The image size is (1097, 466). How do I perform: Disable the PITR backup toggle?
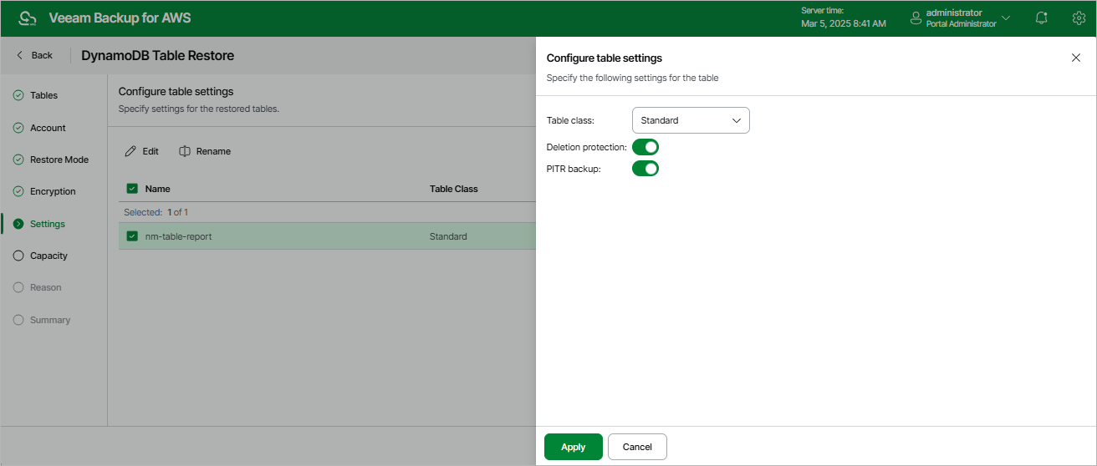[x=645, y=169]
